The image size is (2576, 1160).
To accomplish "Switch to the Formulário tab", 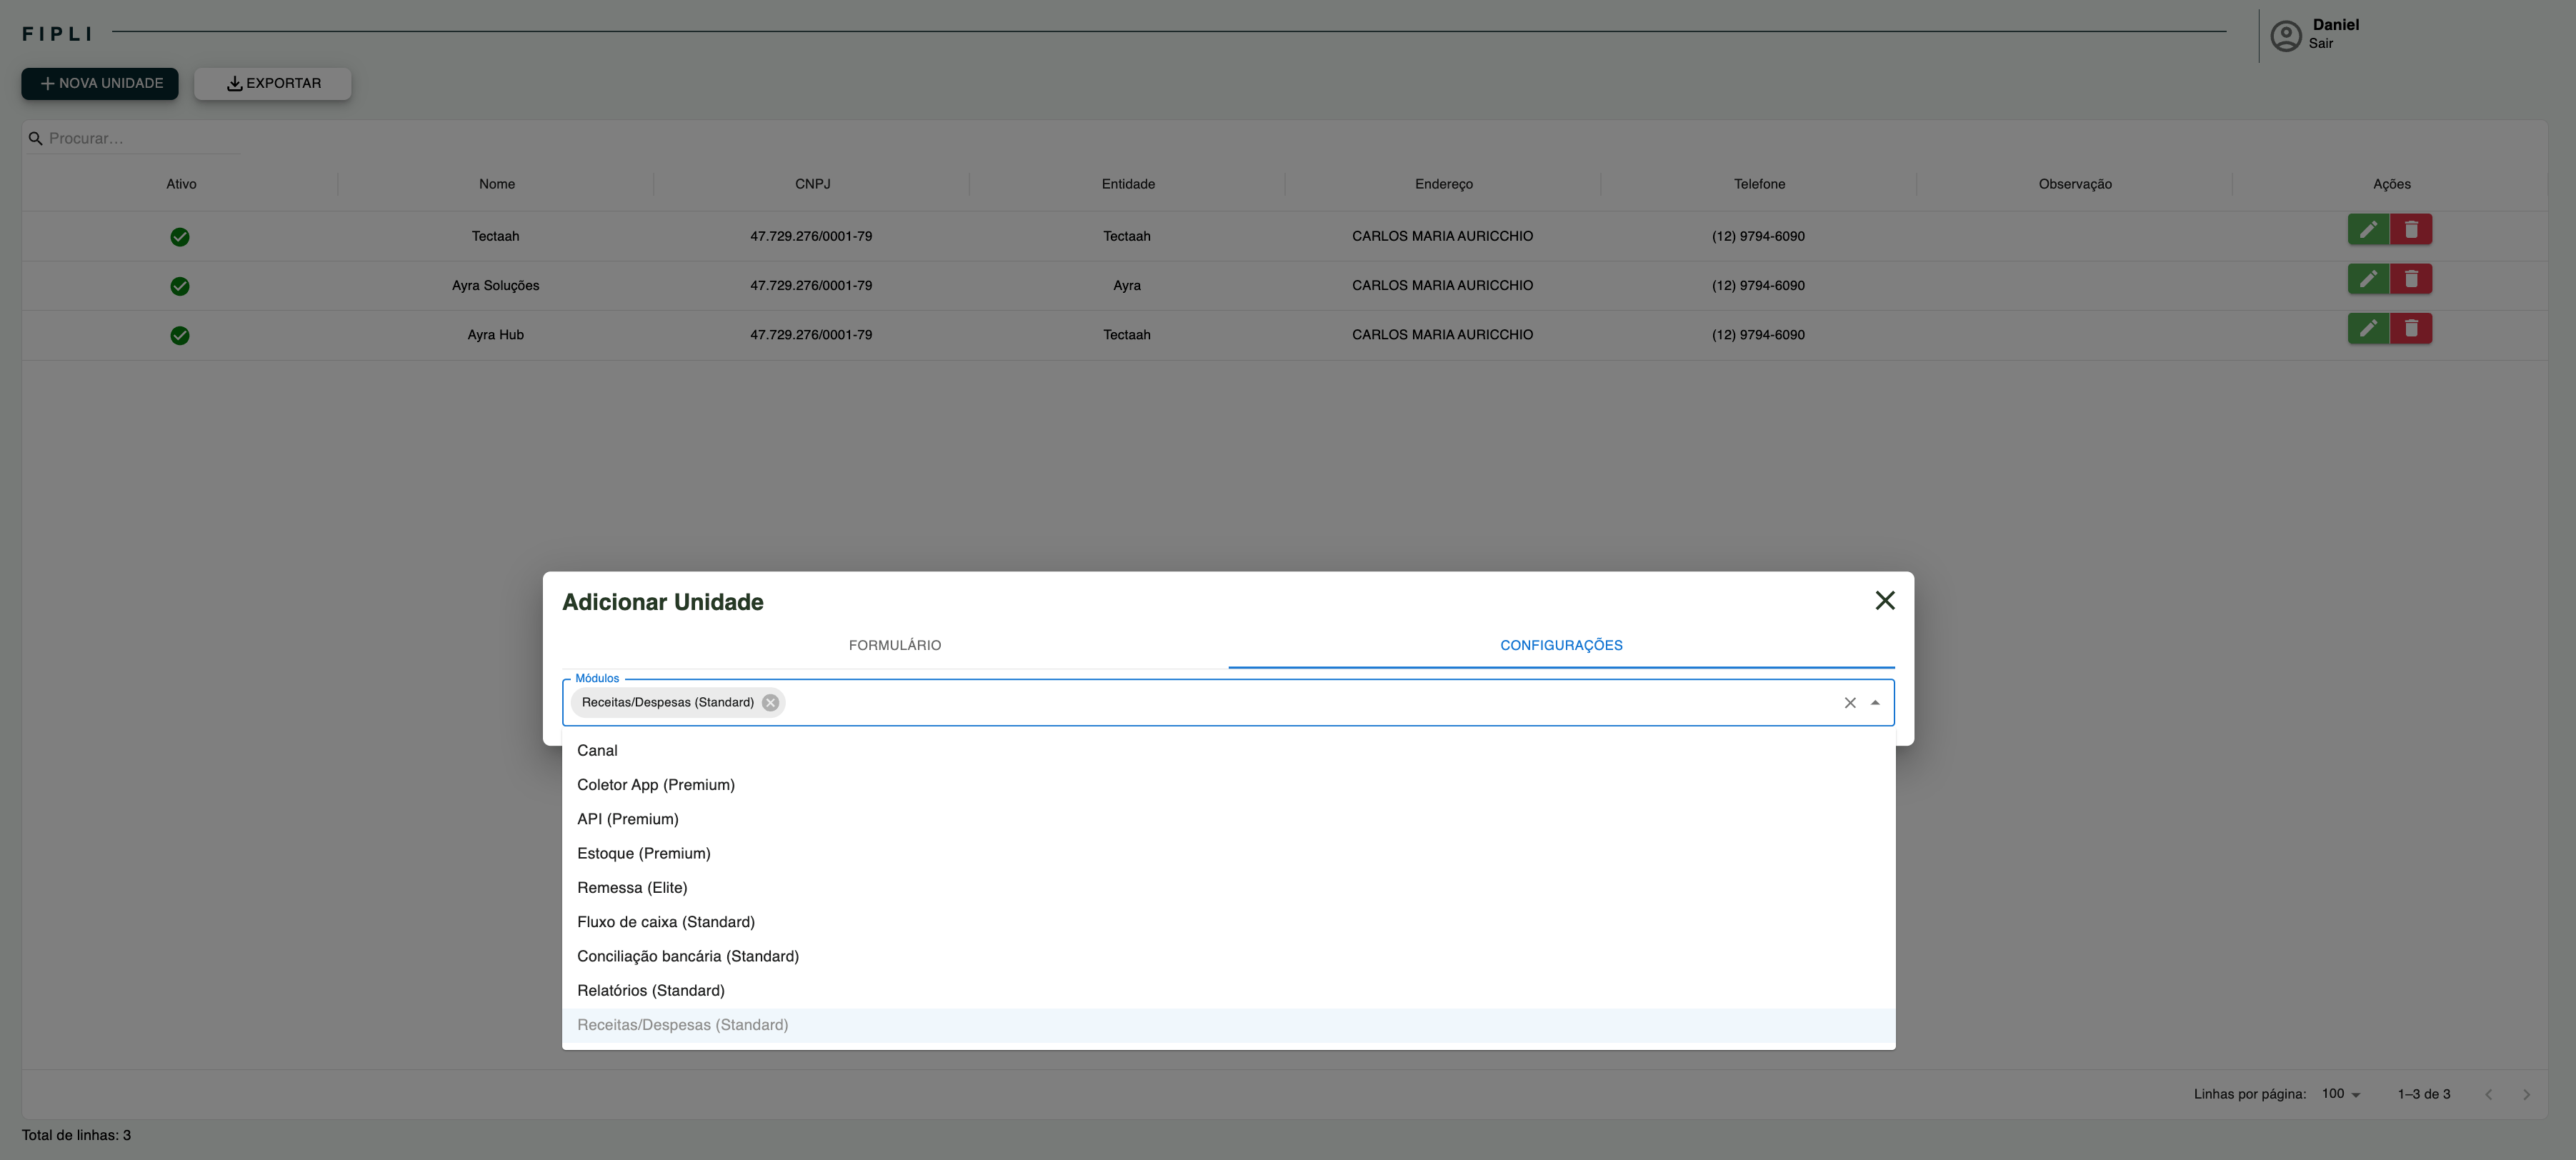I will (894, 646).
